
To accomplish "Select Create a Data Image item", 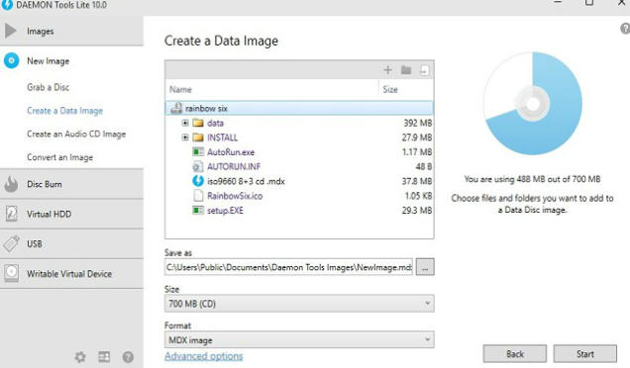I will coord(64,111).
